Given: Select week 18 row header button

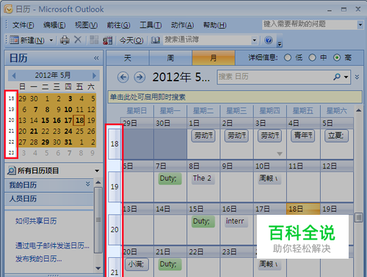Looking at the screenshot, I should click(115, 144).
